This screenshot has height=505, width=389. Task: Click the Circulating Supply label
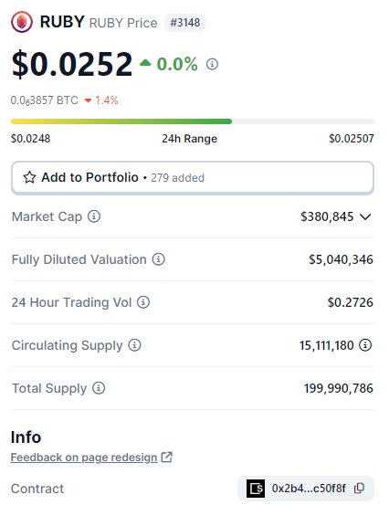click(x=68, y=345)
